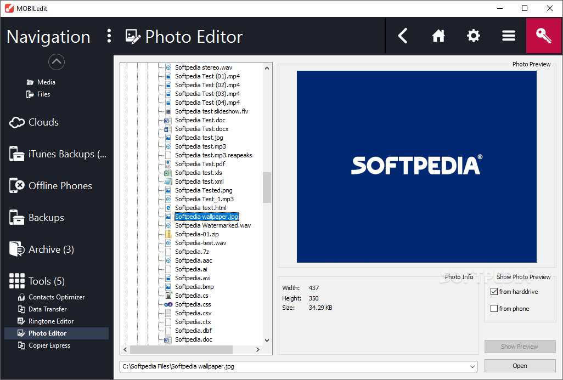Click the Contacts Optimizer icon
The height and width of the screenshot is (380, 563).
[21, 297]
